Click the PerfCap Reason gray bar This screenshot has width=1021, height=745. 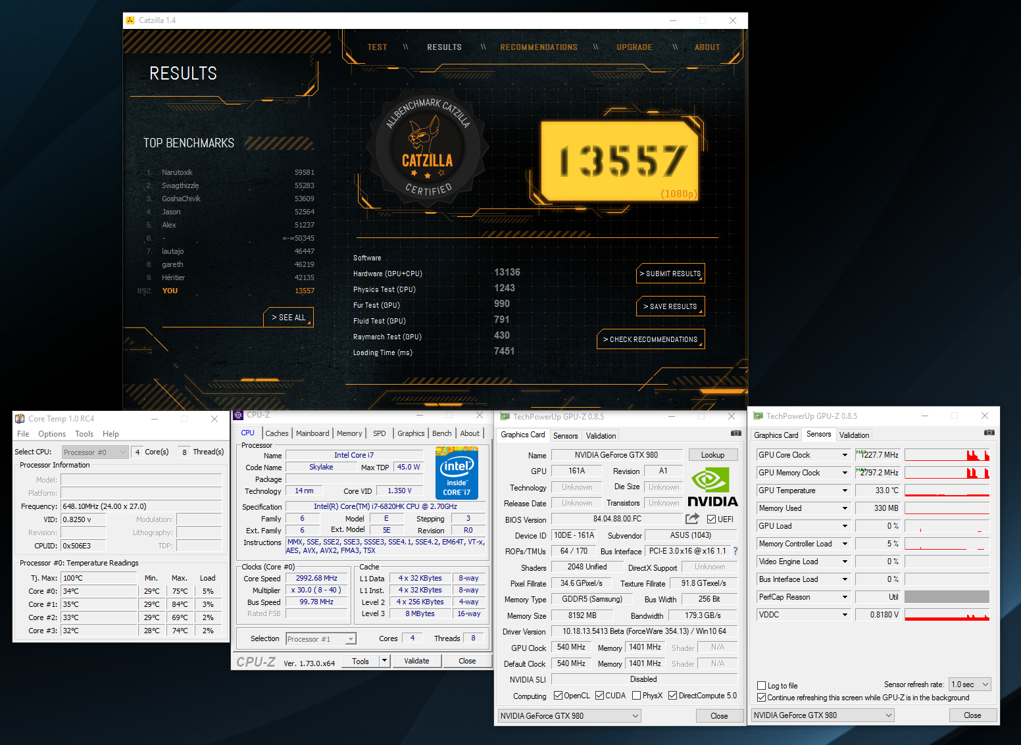947,597
